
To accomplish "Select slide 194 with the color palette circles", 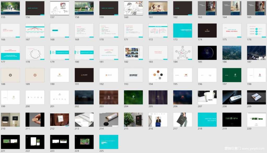I will click(158, 75).
